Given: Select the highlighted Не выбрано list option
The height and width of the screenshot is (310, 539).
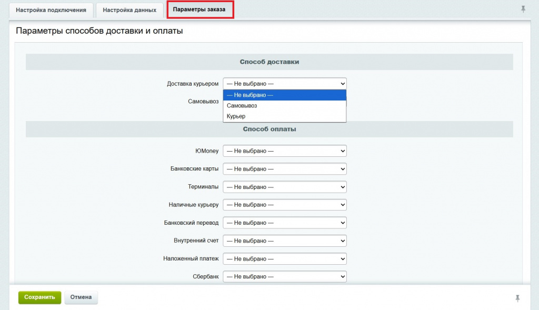Looking at the screenshot, I should 284,95.
